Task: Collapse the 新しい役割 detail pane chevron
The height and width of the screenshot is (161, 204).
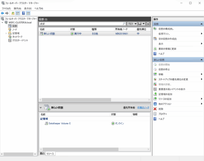Action: [x=41, y=108]
